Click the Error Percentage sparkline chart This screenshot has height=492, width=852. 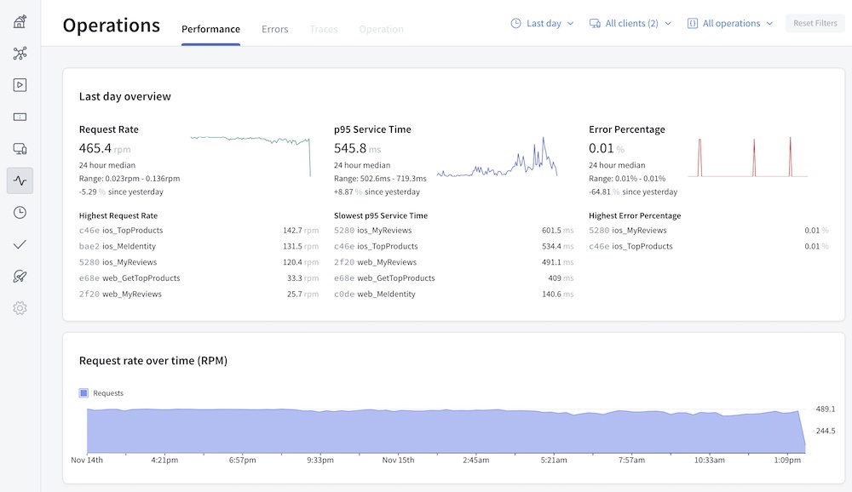[747, 157]
